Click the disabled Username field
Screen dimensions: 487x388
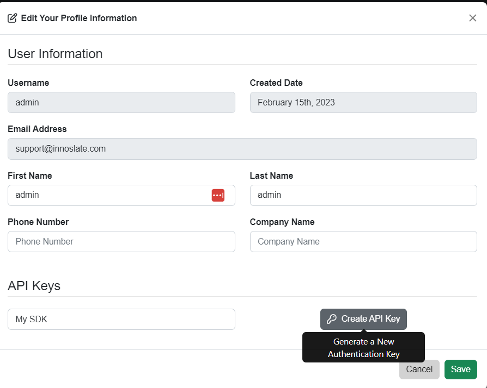(x=121, y=102)
